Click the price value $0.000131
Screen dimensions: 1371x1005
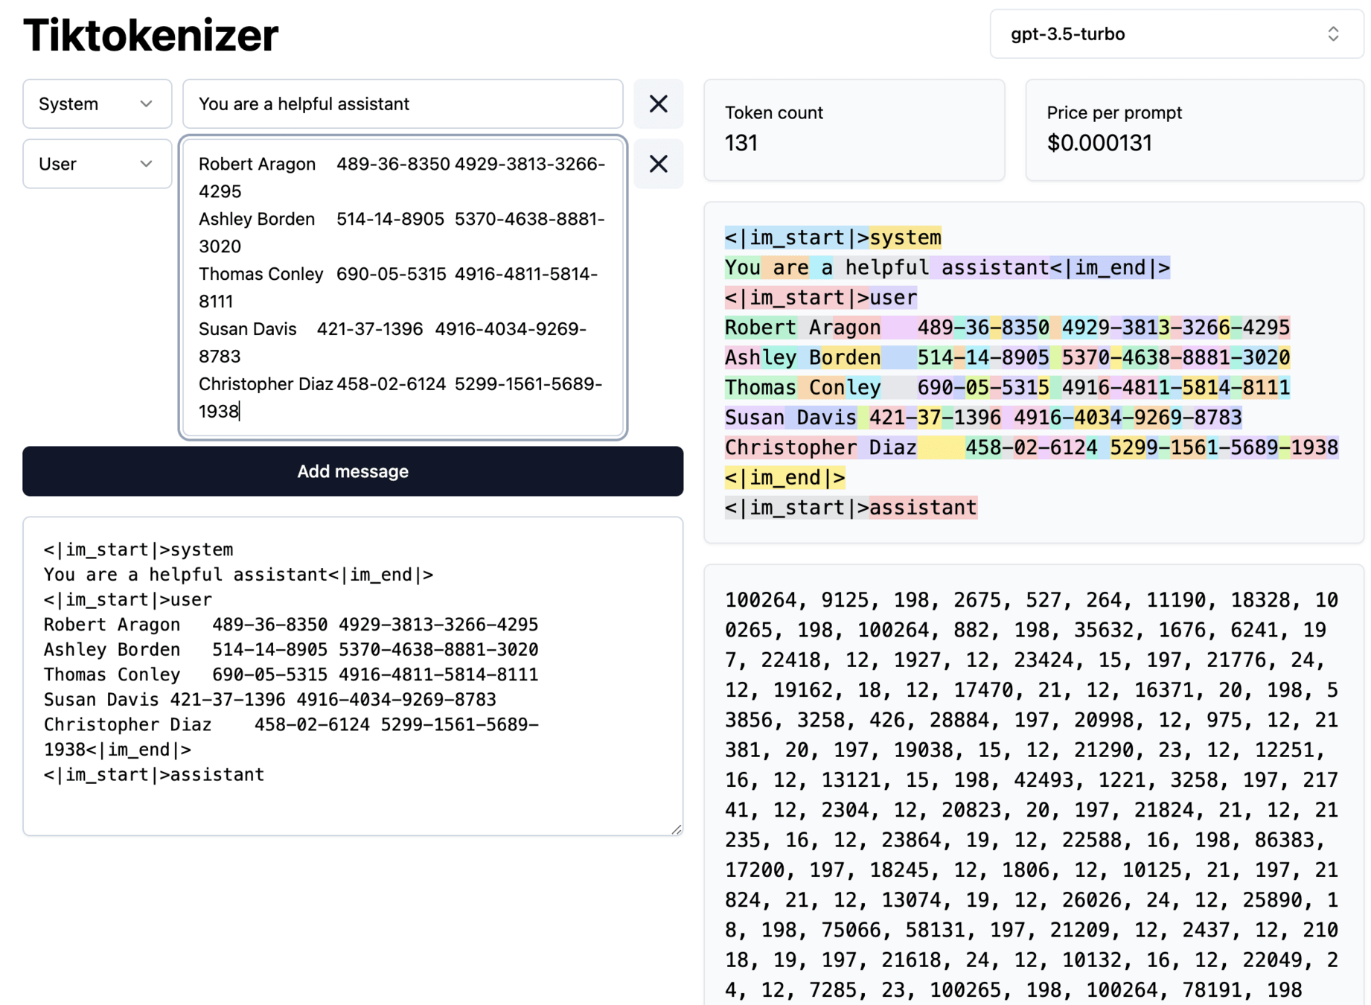click(1099, 143)
